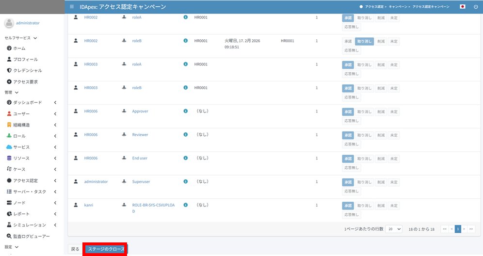Click info icon in HR0006 Approver row
This screenshot has width=483, height=256.
[x=185, y=111]
